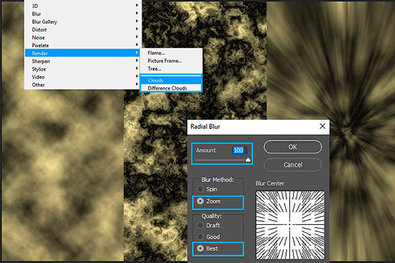Screen dimensions: 395x263
Task: Click OK in Radial Blur dialog
Action: [x=292, y=147]
